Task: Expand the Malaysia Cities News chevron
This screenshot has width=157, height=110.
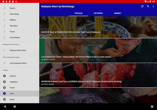Action: [4, 50]
